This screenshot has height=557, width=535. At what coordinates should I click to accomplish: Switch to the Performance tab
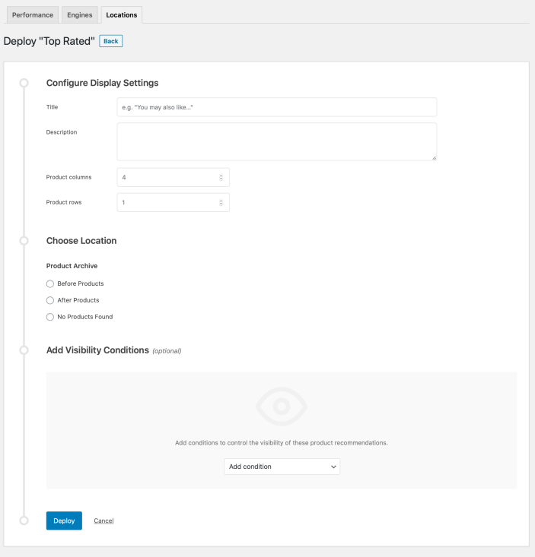click(33, 15)
